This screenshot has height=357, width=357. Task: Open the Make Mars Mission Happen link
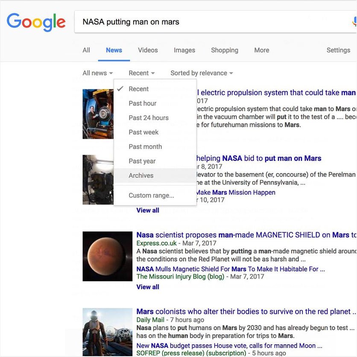[x=236, y=193]
